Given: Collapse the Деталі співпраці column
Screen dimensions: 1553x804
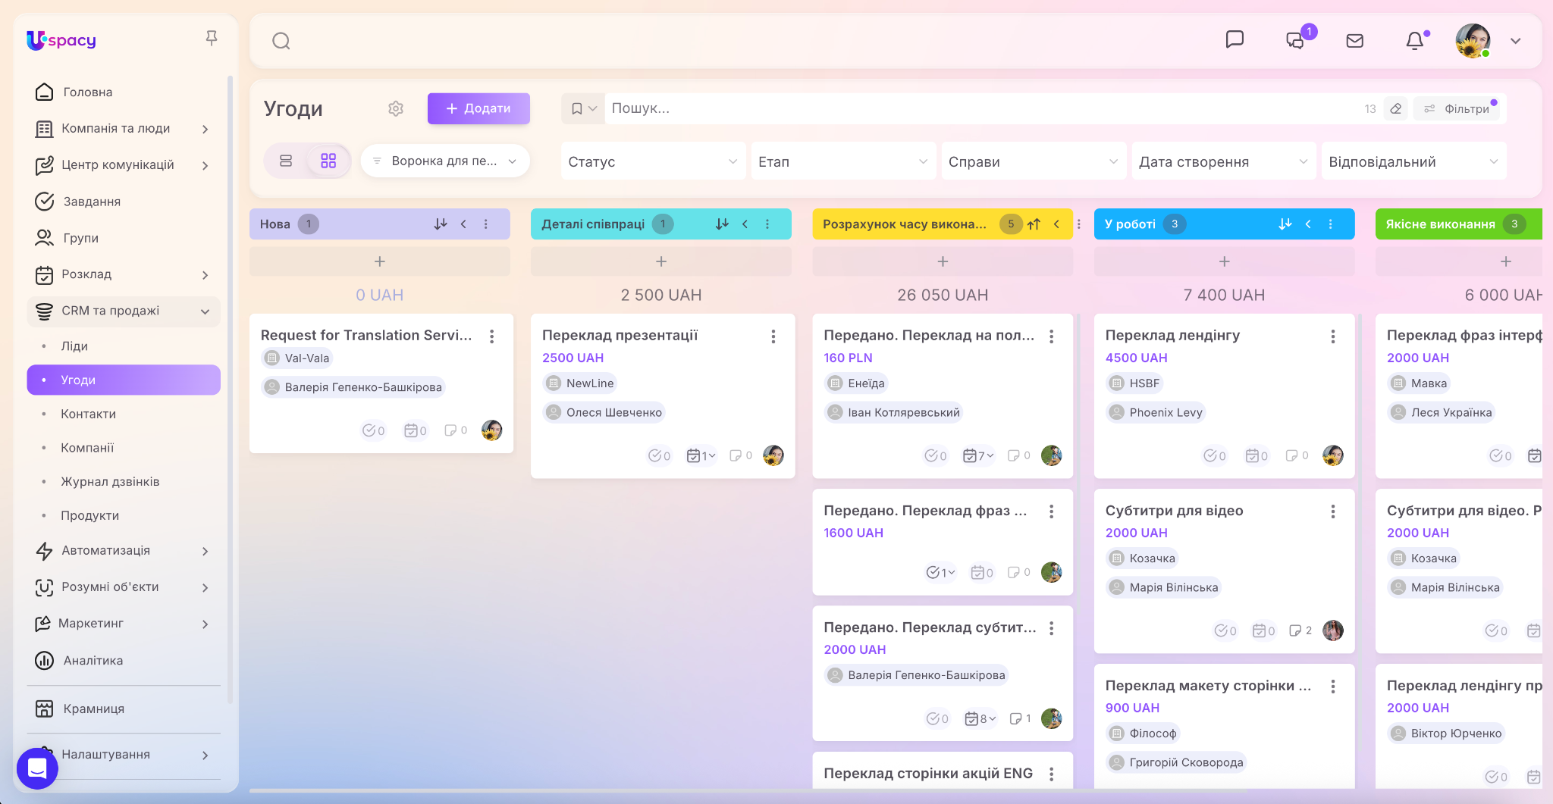Looking at the screenshot, I should 745,224.
